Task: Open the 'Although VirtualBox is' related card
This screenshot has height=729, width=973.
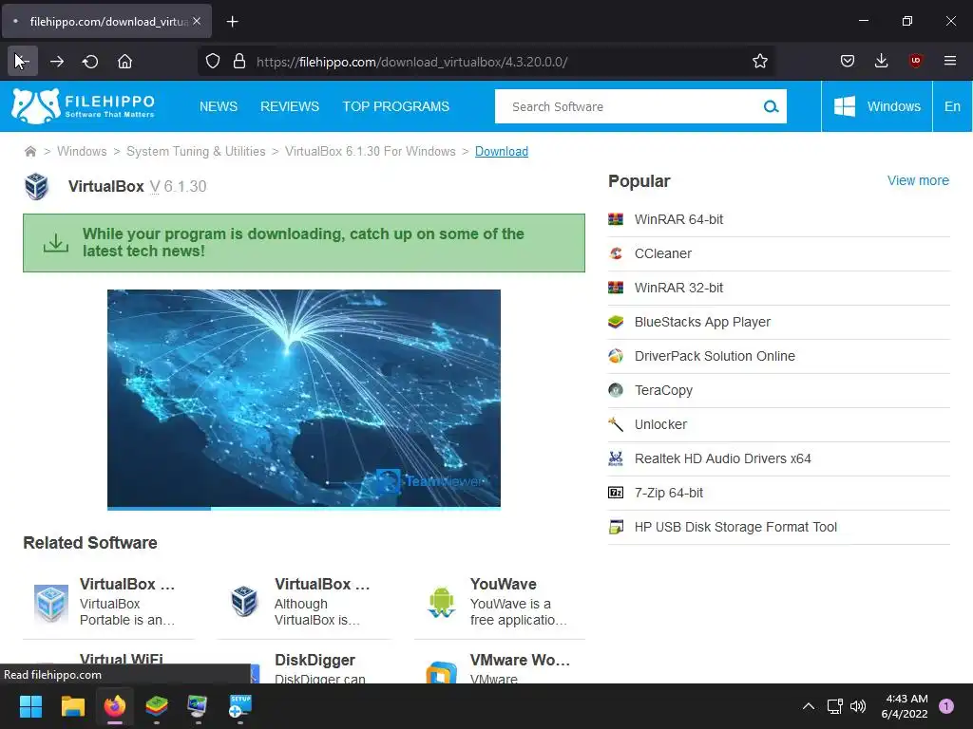Action: [x=304, y=602]
